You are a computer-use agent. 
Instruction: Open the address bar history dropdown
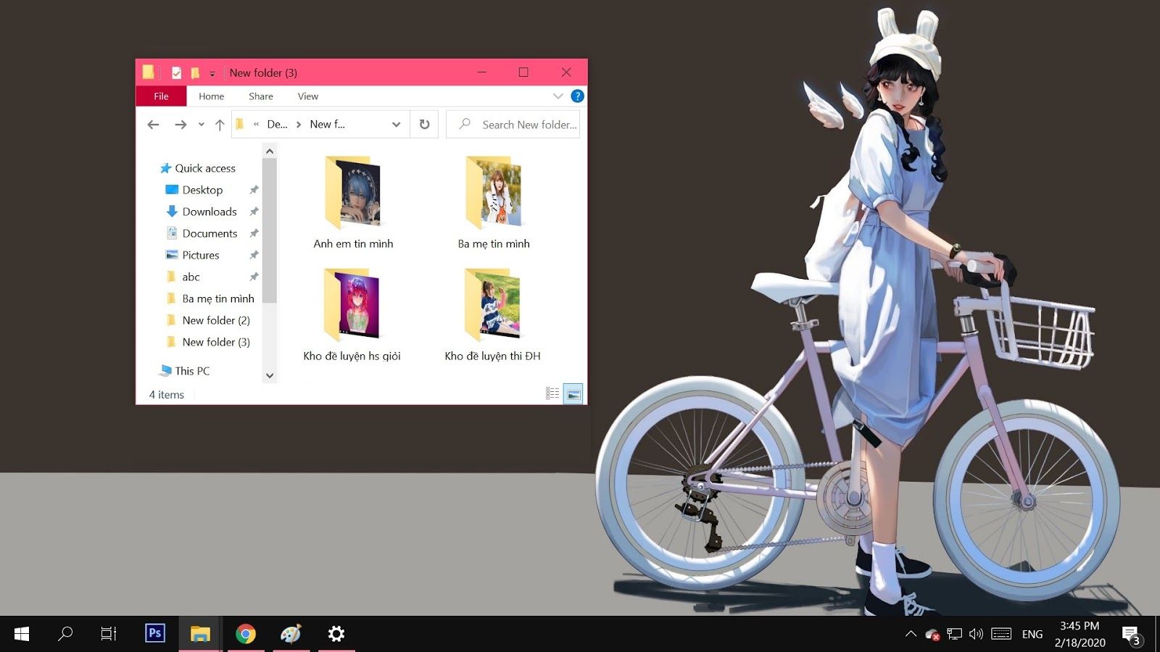coord(396,125)
